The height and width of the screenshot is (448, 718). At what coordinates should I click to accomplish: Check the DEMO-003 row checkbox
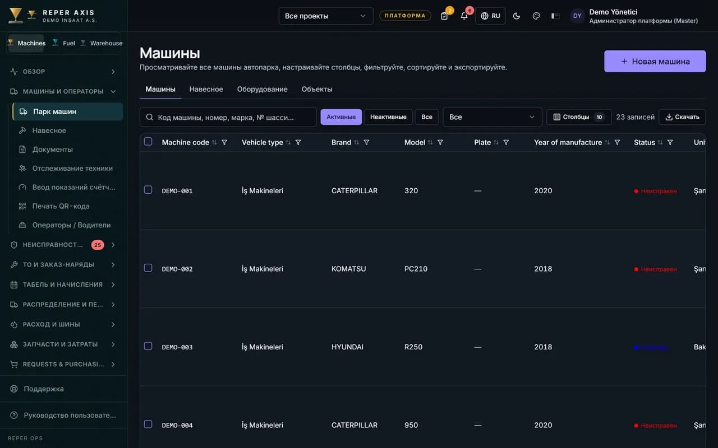tap(148, 346)
